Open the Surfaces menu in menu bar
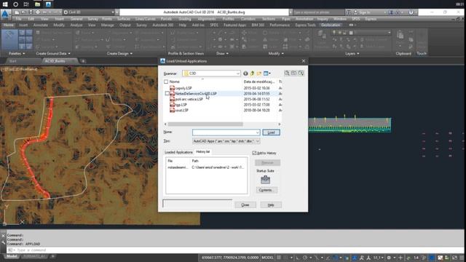Viewport: 466px width, 262px height. pyautogui.click(x=124, y=19)
